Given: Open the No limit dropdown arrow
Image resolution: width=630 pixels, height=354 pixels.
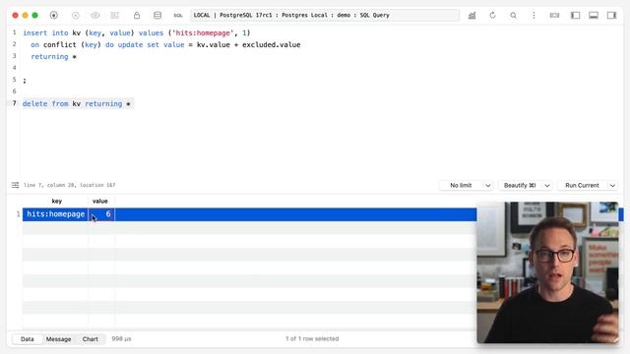Looking at the screenshot, I should tap(488, 186).
